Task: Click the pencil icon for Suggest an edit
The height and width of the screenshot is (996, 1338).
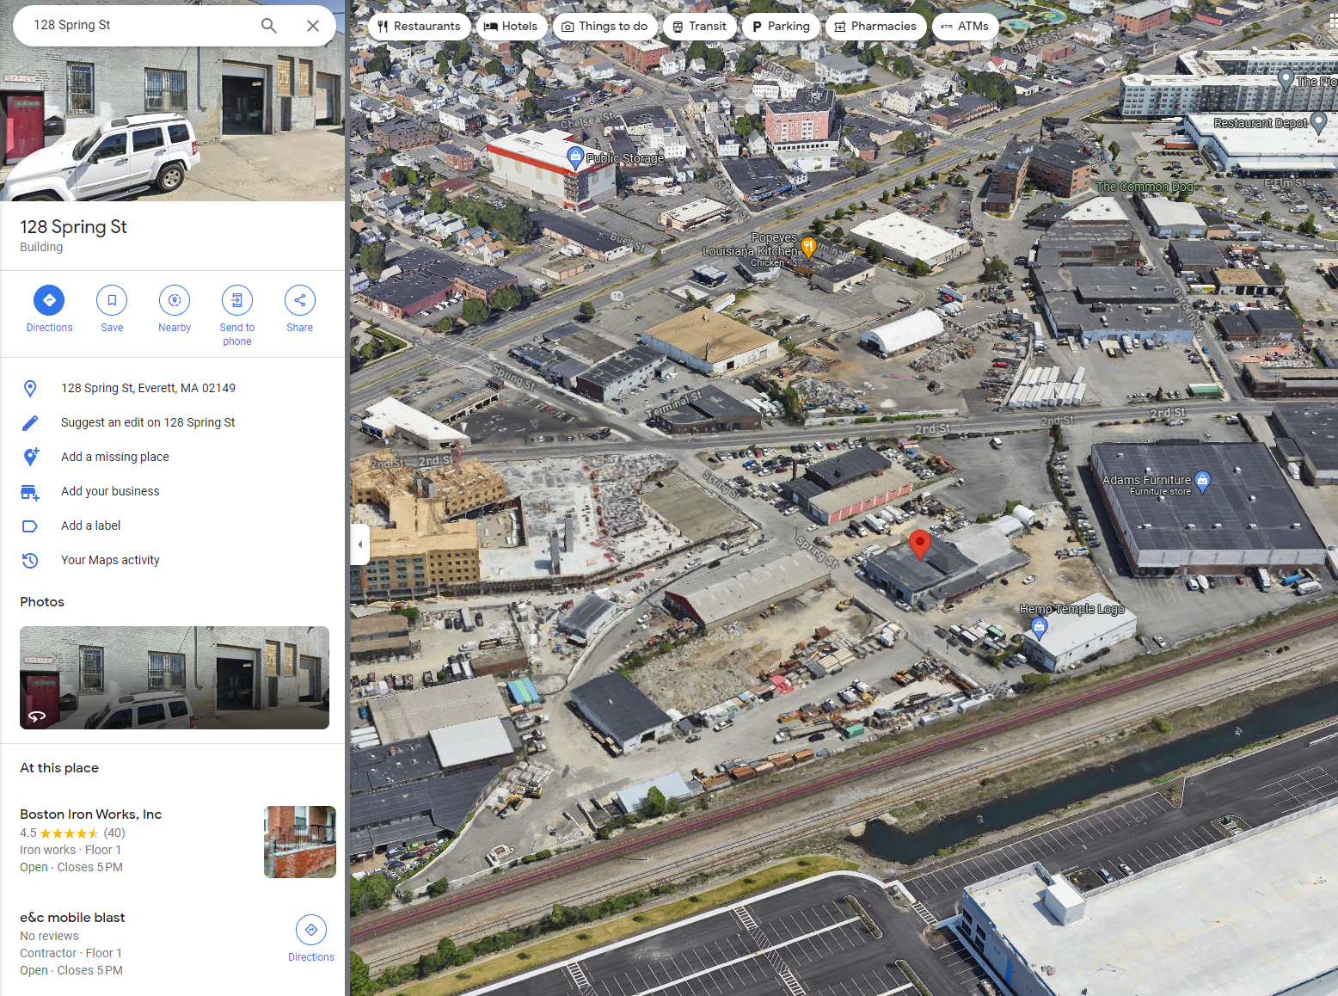Action: click(x=30, y=422)
